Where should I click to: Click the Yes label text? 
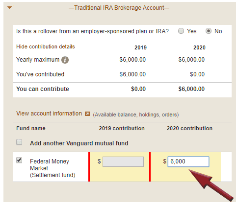[x=191, y=31]
